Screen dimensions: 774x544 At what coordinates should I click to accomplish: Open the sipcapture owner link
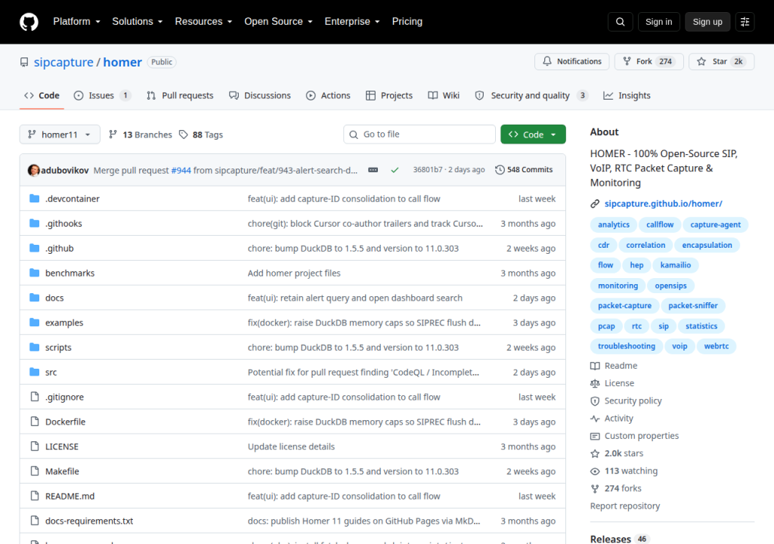[x=63, y=62]
